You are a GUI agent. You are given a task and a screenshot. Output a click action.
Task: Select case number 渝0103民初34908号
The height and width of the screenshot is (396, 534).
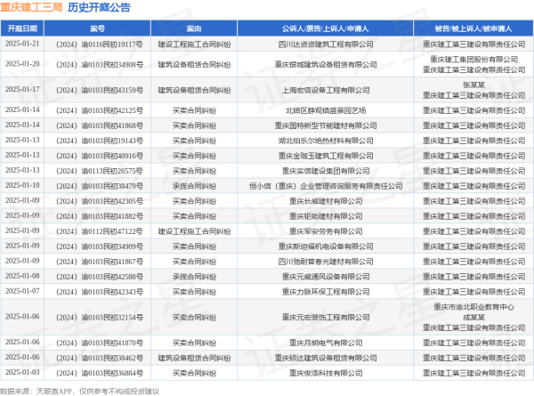coord(100,65)
